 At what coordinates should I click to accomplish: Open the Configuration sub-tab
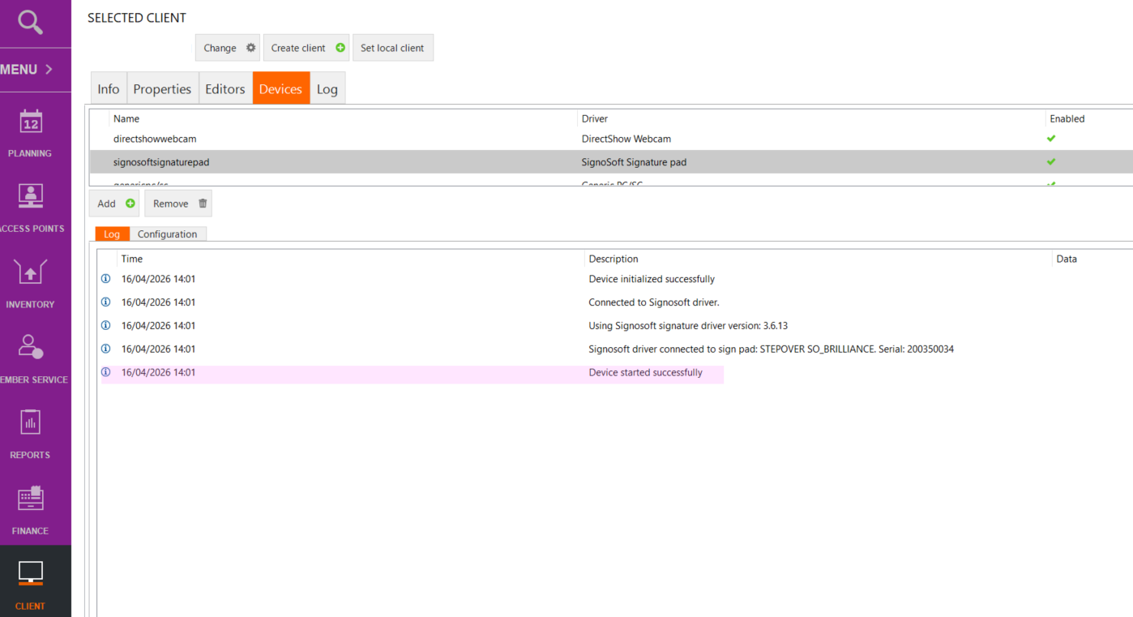(x=167, y=234)
